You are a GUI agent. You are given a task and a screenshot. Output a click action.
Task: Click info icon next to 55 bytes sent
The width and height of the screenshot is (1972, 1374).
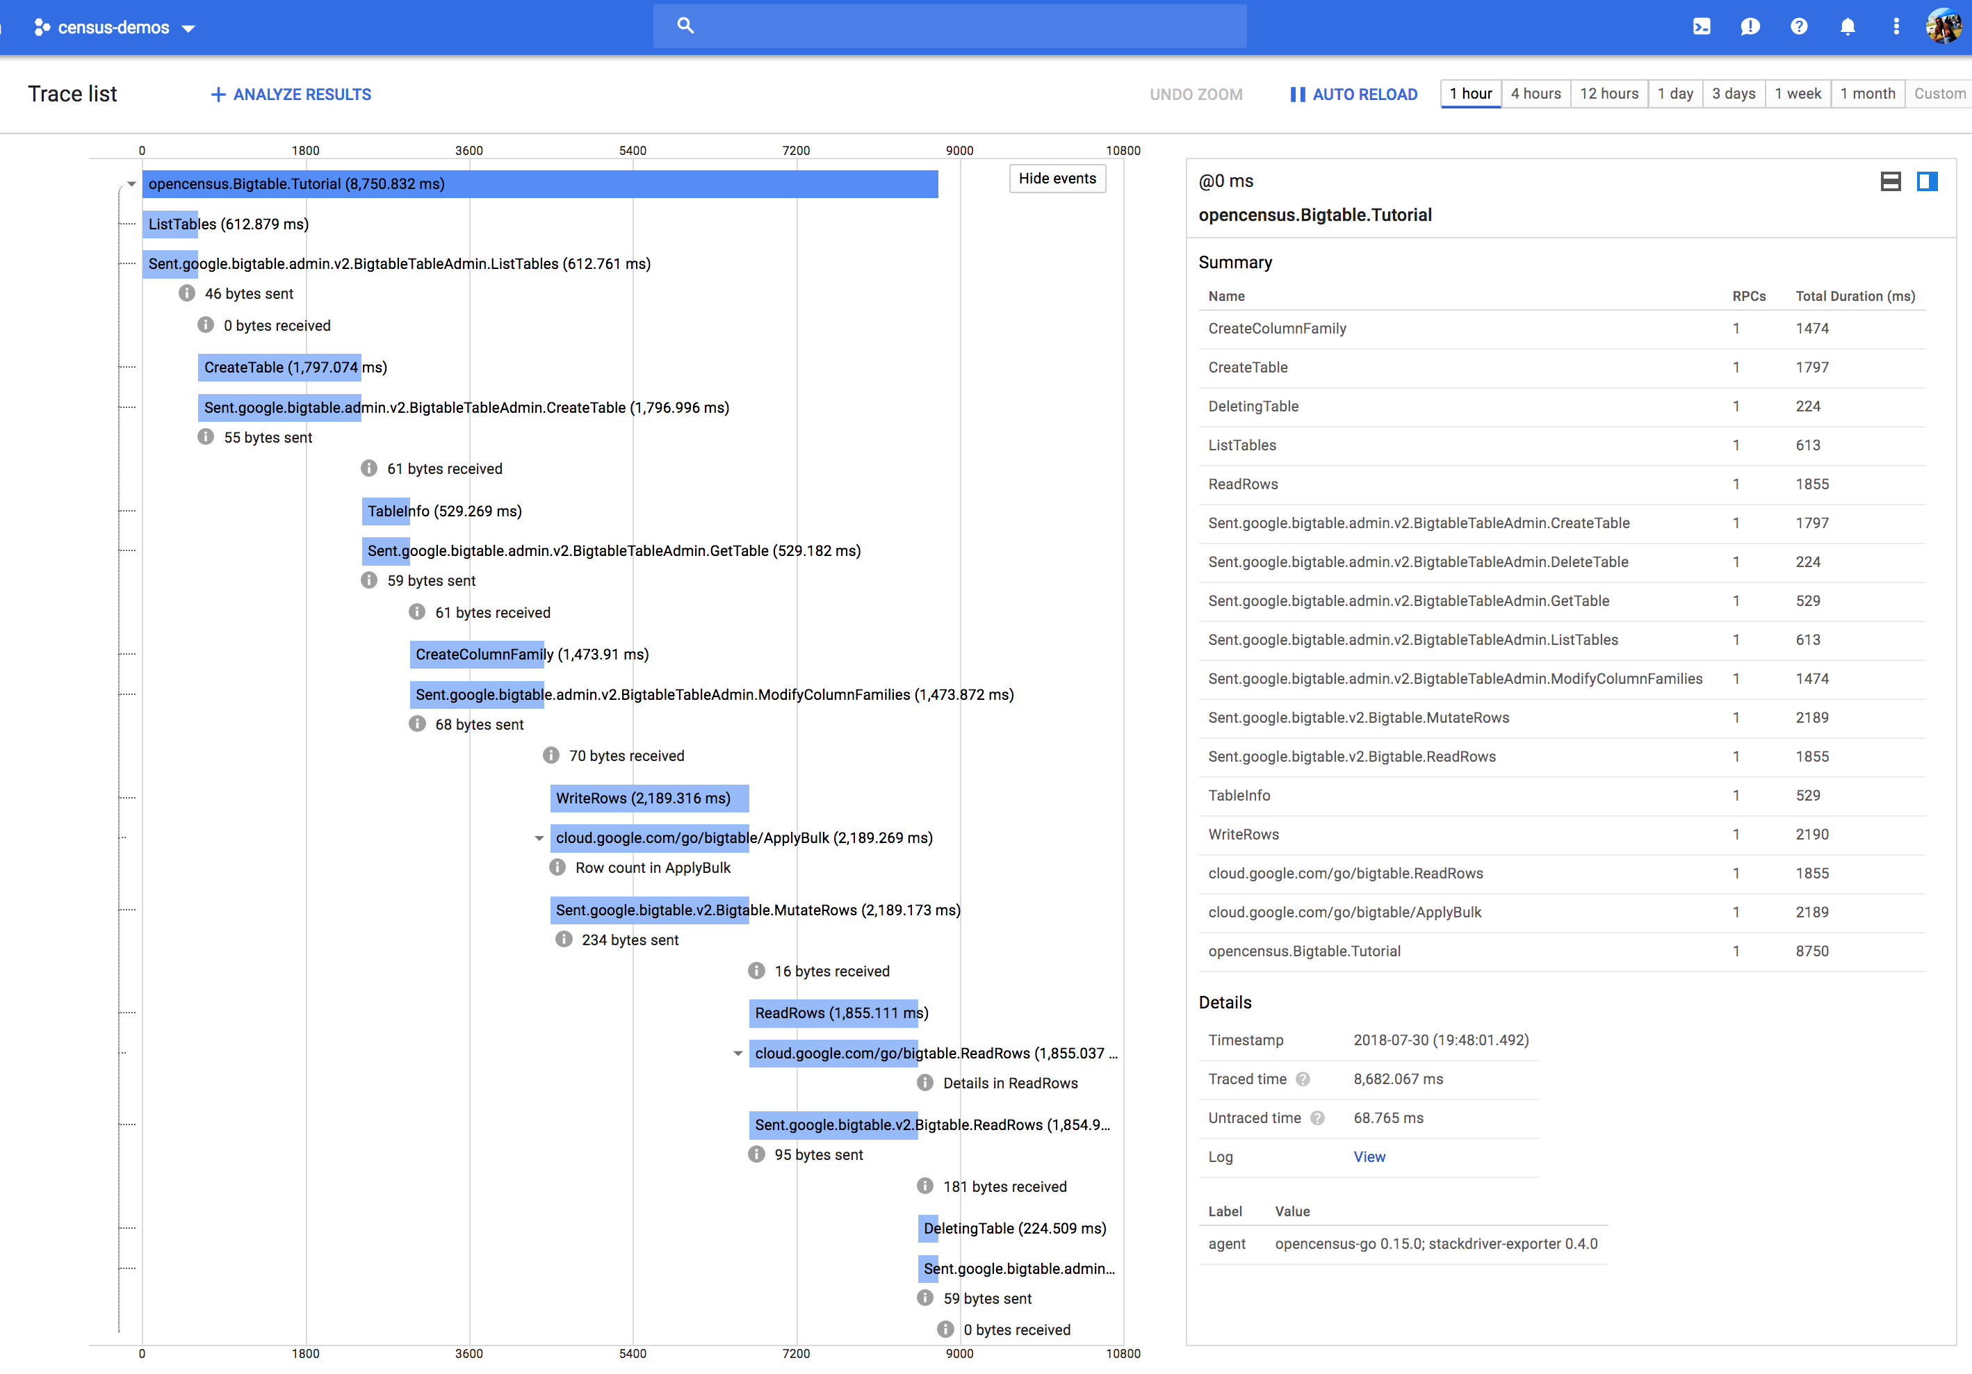point(205,437)
